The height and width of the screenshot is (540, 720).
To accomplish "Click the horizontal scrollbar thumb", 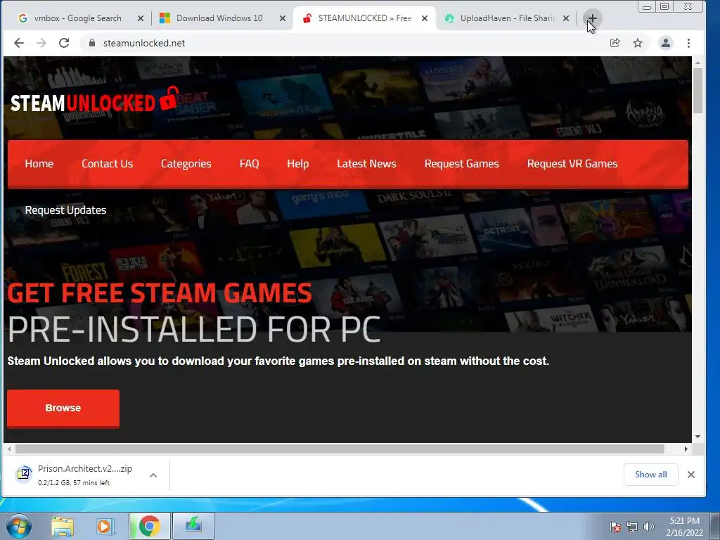I will point(340,449).
